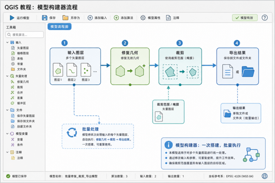The image size is (275, 183).
Task: Click the blue folder icon in 导出结果
Action: (x=248, y=71)
